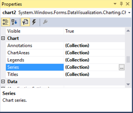Viewport: 133px width, 113px height.
Task: Sort properties alphabetically with A-Z icon
Action: [14, 22]
